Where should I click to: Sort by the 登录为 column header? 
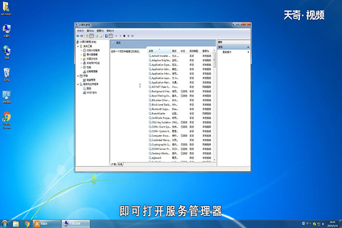[207, 51]
